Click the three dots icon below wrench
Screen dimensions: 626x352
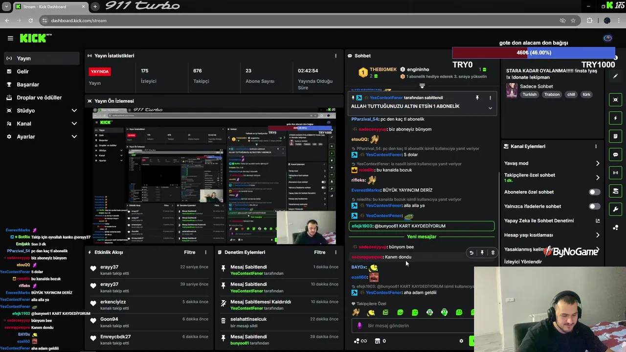[615, 227]
